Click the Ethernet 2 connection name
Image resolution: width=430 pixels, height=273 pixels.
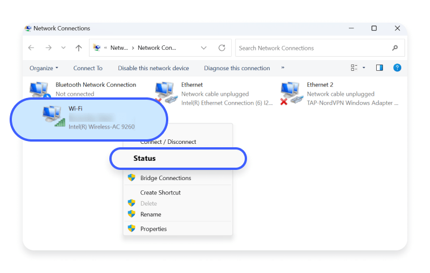point(320,85)
